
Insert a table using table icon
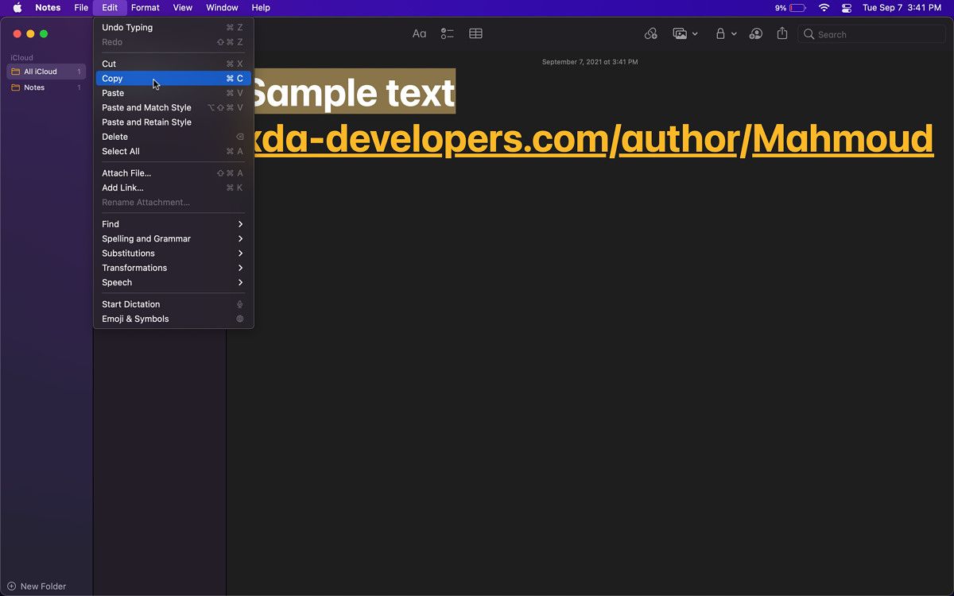[475, 34]
